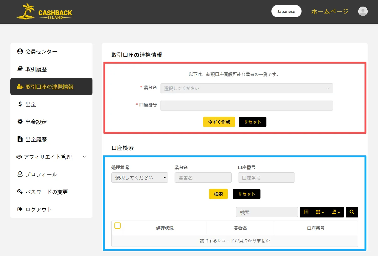Click the 出金設定 gear icon
Viewport: 378px width, 256px height.
[x=20, y=122]
